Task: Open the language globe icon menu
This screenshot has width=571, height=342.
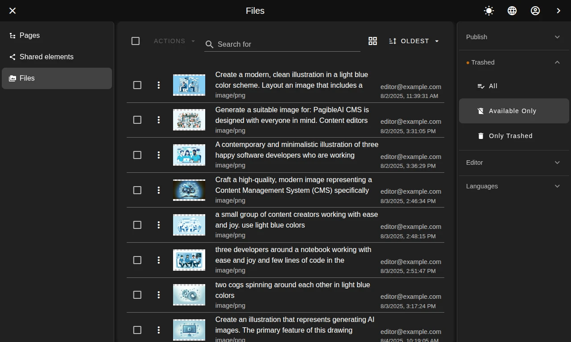Action: click(x=512, y=11)
